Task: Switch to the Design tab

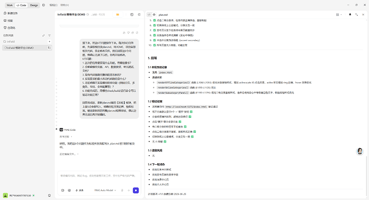Action: 34,5
